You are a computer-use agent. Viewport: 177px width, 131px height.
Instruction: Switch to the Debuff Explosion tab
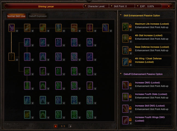(x=38, y=16)
